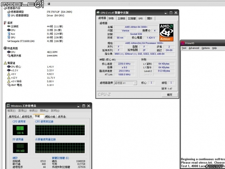Screen dimensions: 225x169
Task: Click the AMD Athlon 64 logo
Action: [x=166, y=33]
